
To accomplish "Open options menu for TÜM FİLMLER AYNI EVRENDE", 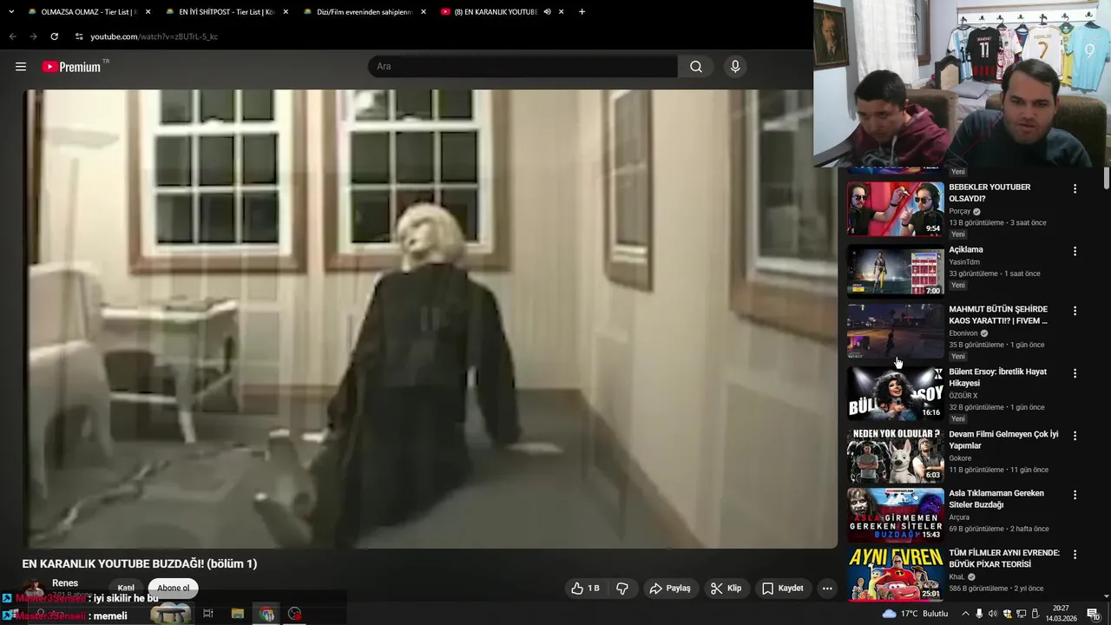I will pos(1075,554).
